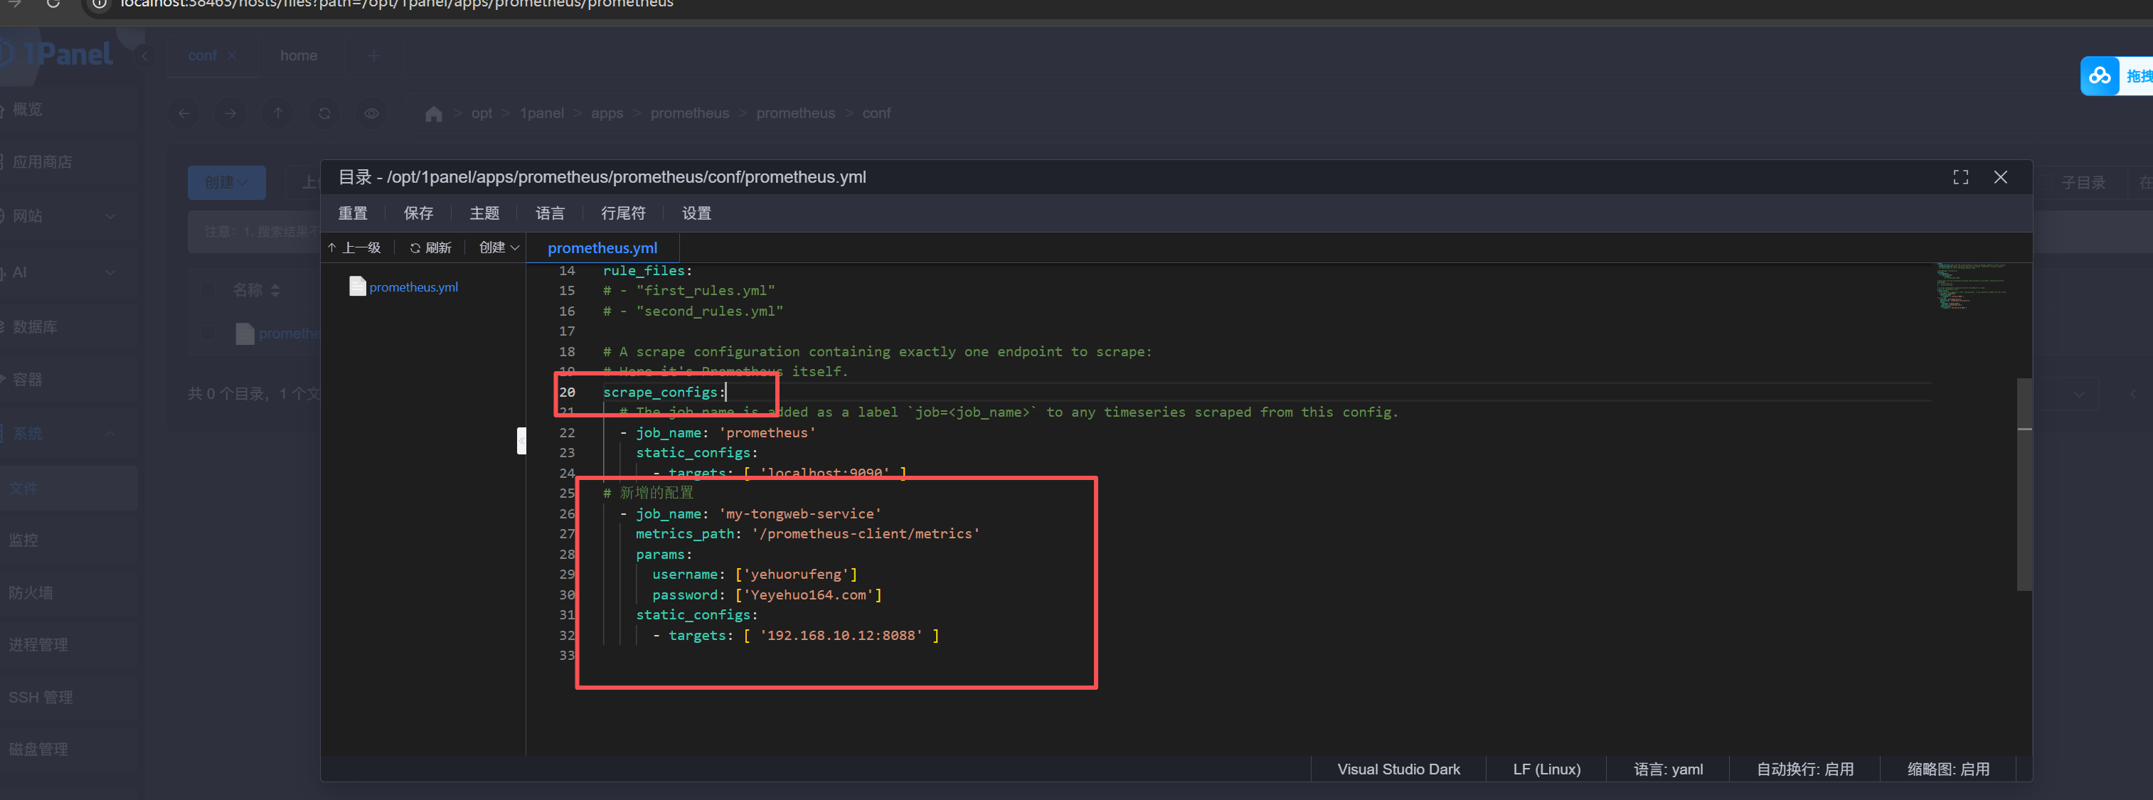Image resolution: width=2153 pixels, height=800 pixels.
Task: Click the 上一级 up-arrow button in file tree
Action: 354,247
